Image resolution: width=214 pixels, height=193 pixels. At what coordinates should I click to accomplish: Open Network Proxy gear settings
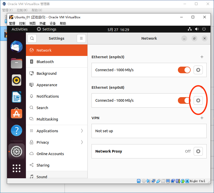(x=198, y=151)
